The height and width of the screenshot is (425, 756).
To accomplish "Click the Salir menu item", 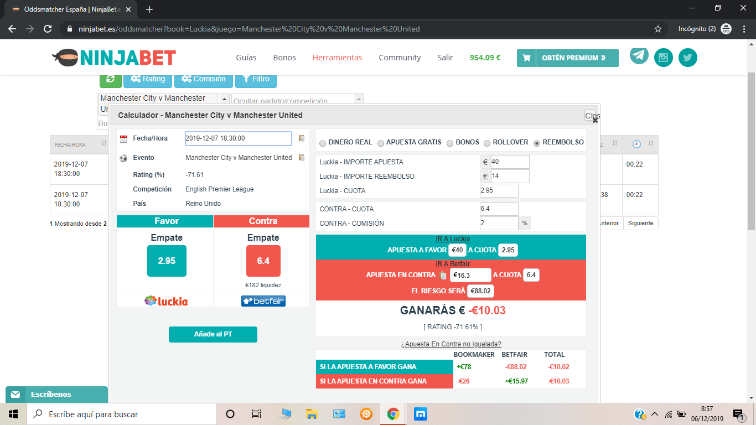I will click(x=445, y=58).
